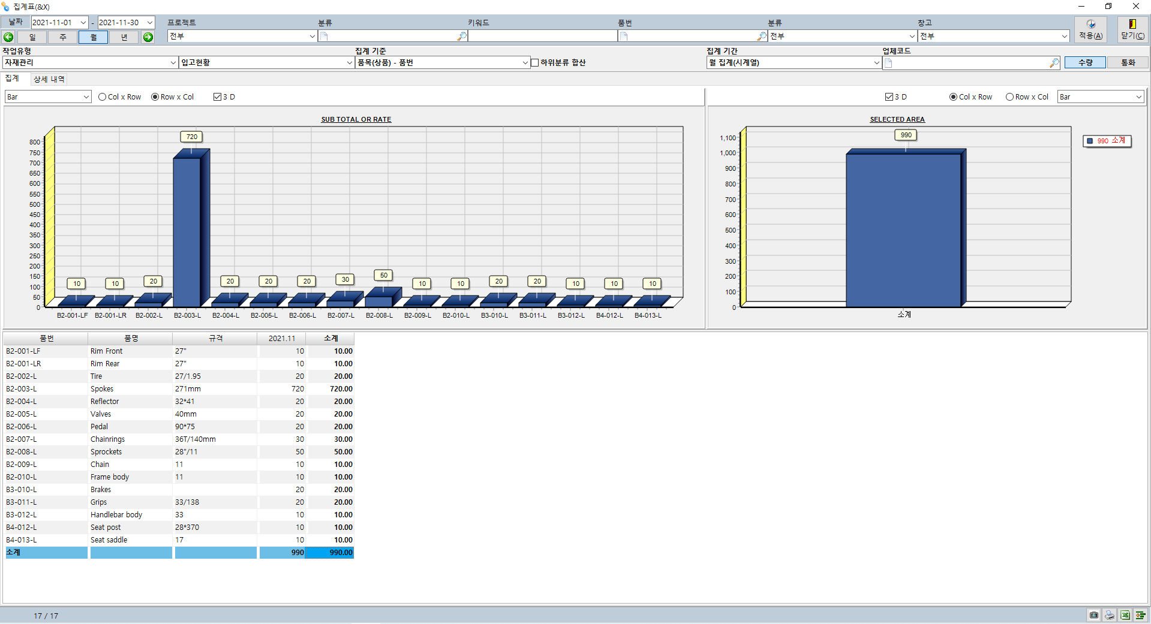Expand the 월 집계(시계열) period dropdown
The image size is (1151, 624).
tap(876, 63)
